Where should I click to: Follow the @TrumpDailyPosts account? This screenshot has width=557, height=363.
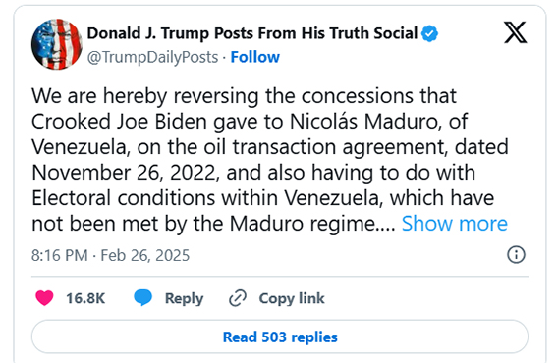tap(255, 57)
